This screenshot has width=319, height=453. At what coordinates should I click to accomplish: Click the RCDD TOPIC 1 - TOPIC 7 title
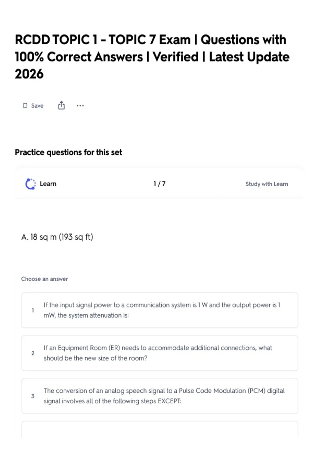[152, 57]
